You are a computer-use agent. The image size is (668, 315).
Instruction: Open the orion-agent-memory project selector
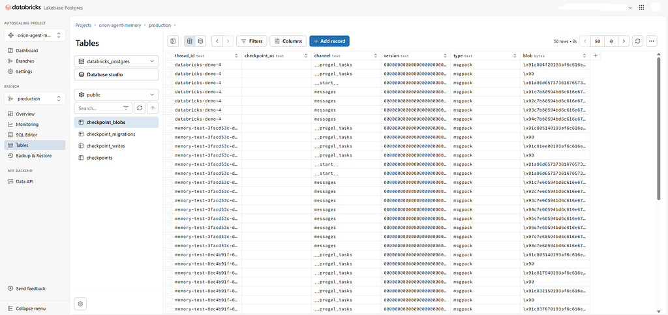tap(35, 35)
